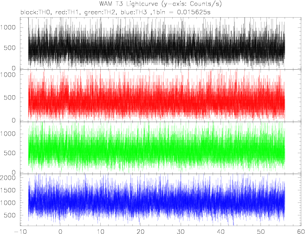Image resolution: width=305 pixels, height=234 pixels.
Task: Select the 1000 label on the red panel
Action: point(7,74)
